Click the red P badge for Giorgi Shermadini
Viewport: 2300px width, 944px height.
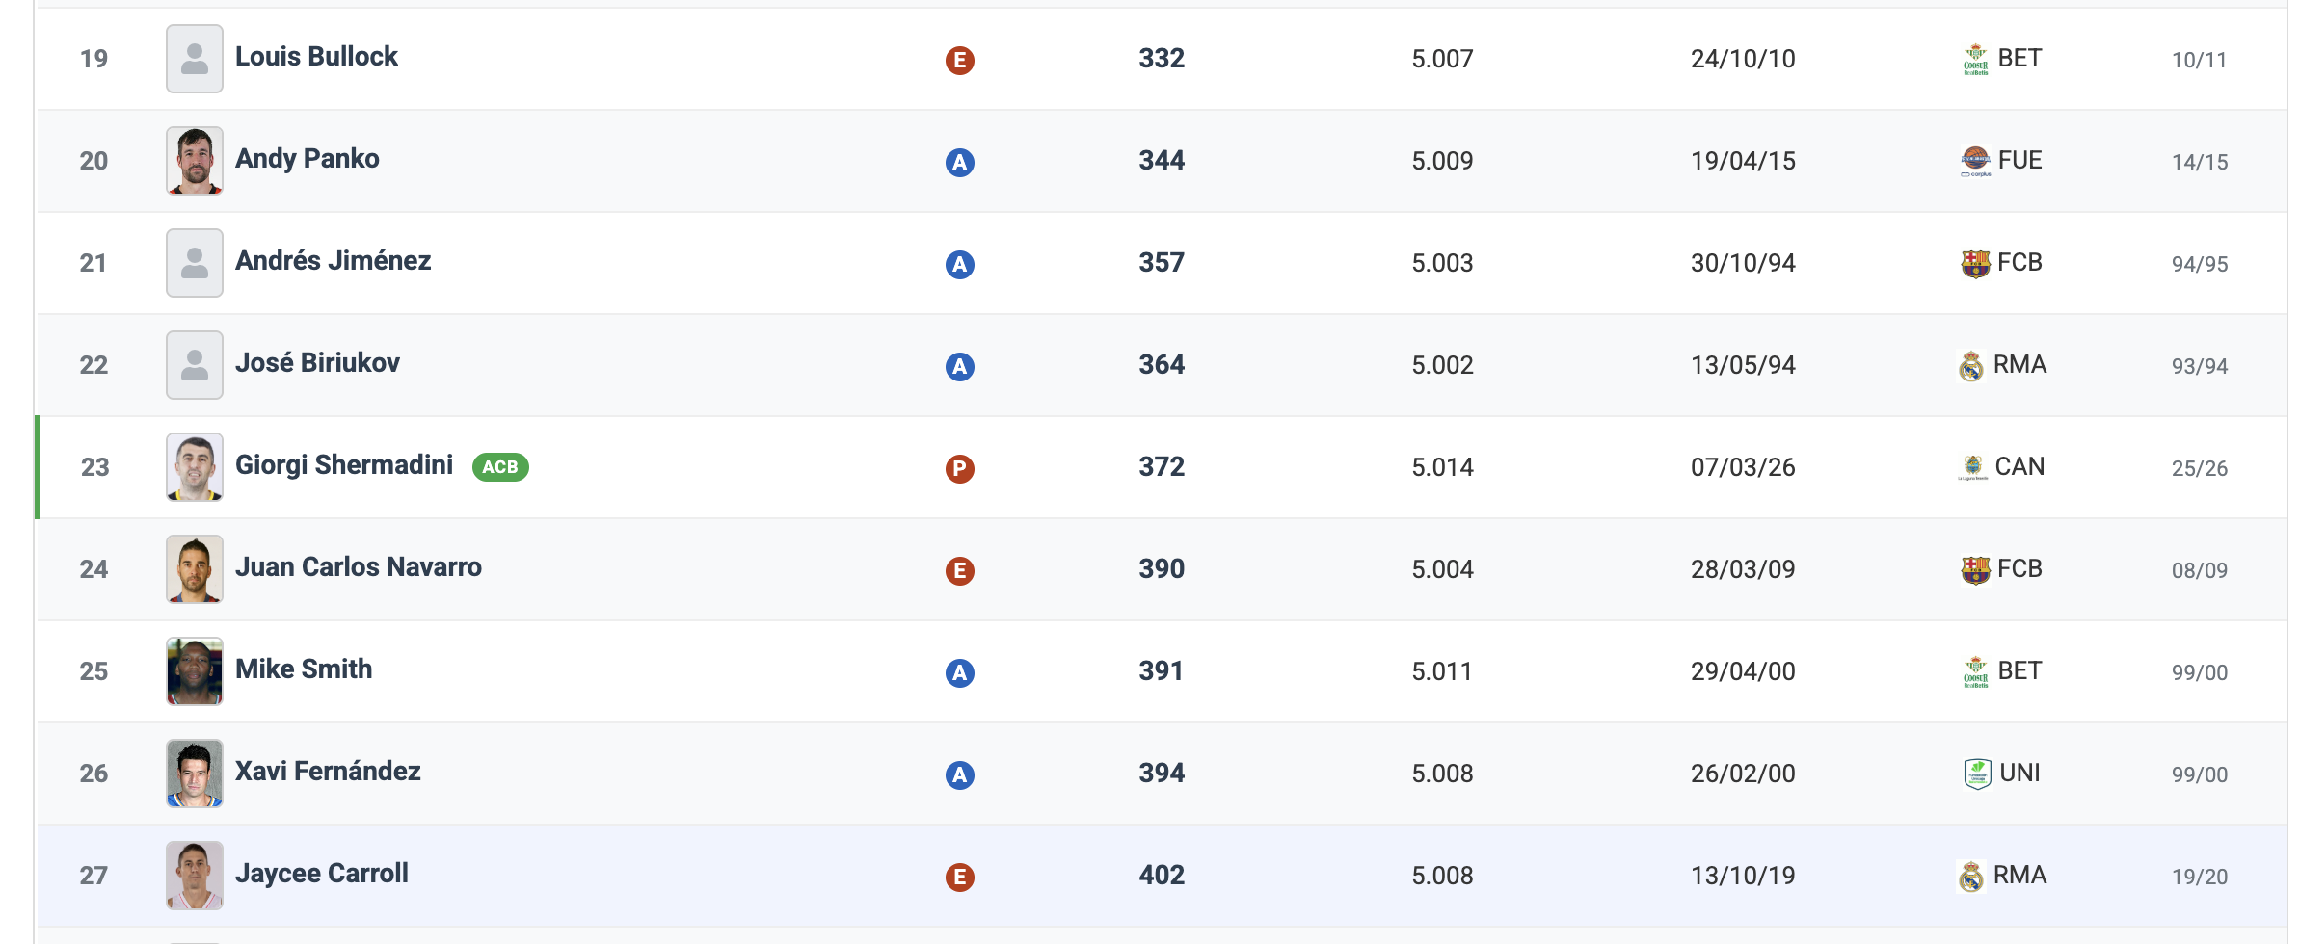(959, 469)
